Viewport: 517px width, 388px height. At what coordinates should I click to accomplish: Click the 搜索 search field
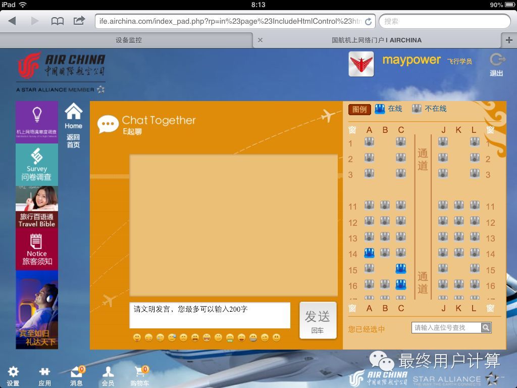point(444,21)
